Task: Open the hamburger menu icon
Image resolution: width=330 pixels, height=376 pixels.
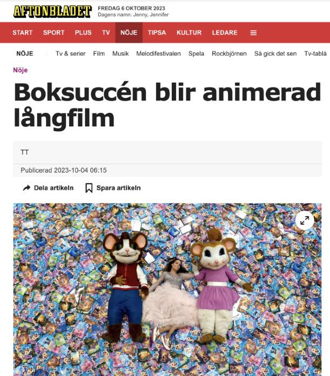Action: point(253,32)
